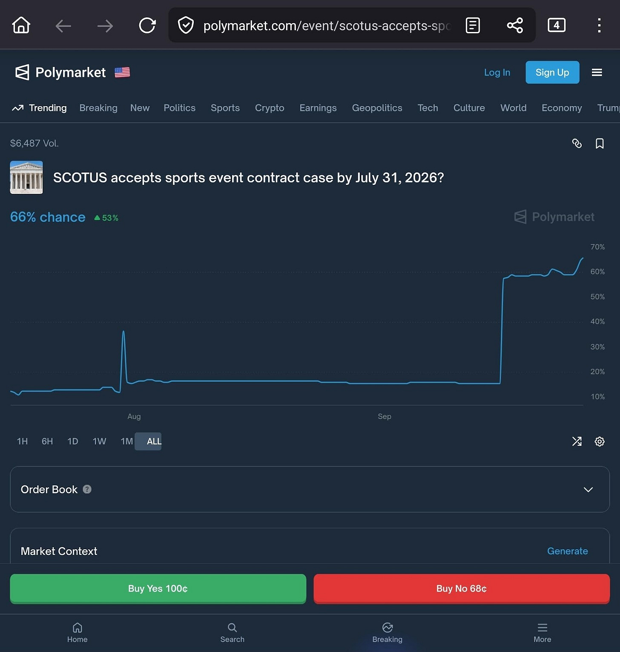
Task: Reload the page with the refresh icon
Action: 147,26
